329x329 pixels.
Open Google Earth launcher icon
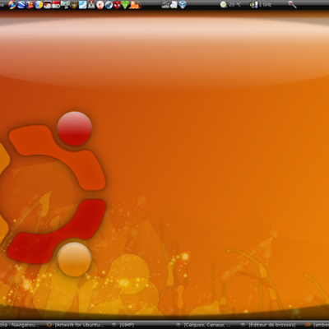coord(21,5)
